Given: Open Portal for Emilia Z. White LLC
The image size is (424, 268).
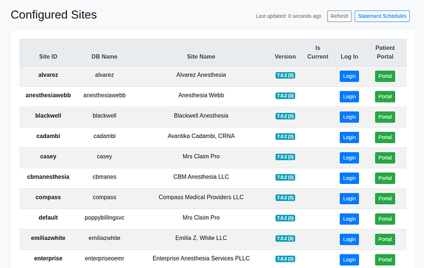Looking at the screenshot, I should point(385,239).
